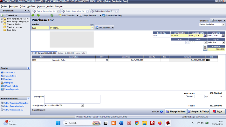Open Akun Hutang Account Payable IDR dropdown

coord(82,105)
